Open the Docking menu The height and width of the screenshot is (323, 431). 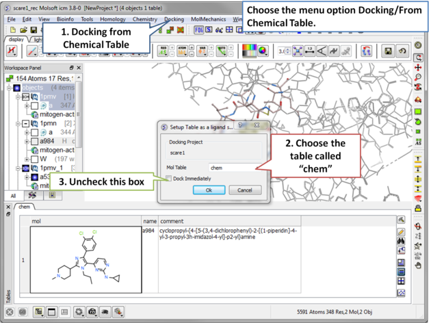[x=174, y=19]
